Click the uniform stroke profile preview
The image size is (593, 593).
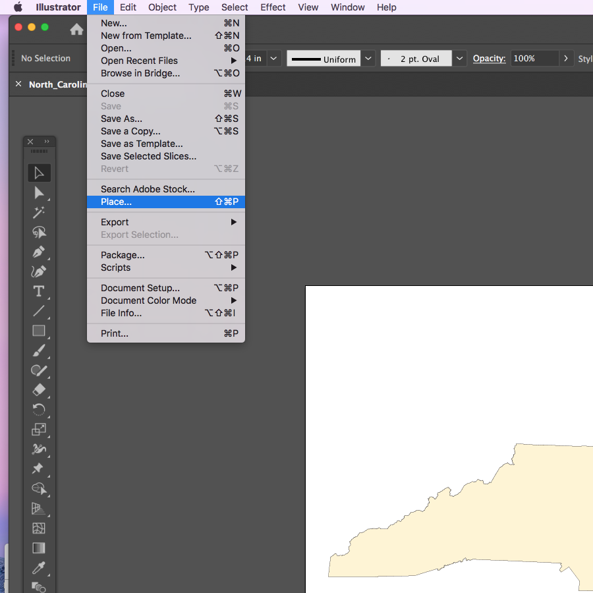click(x=324, y=59)
